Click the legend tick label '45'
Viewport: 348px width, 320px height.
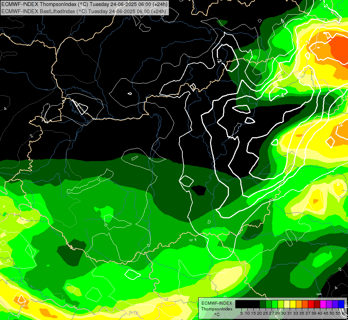pos(326,313)
